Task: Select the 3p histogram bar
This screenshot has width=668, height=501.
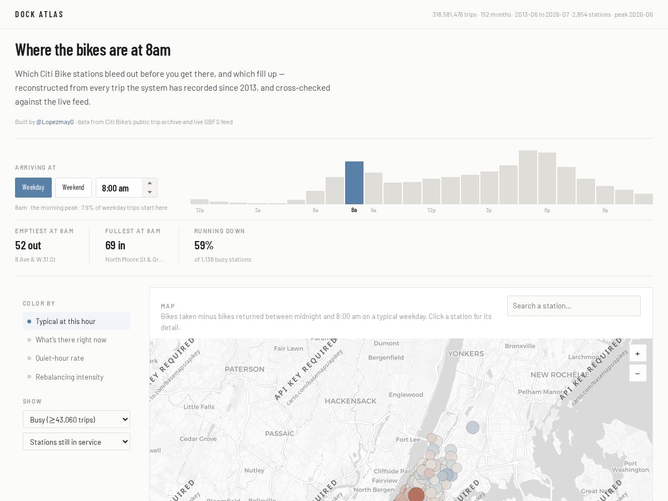Action: (x=489, y=188)
